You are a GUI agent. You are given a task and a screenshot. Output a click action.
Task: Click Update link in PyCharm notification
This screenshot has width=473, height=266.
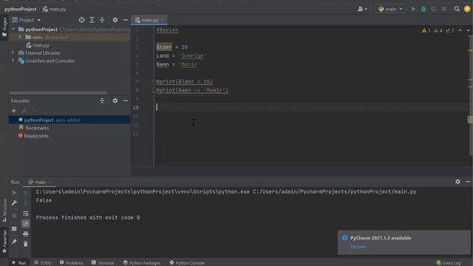pyautogui.click(x=359, y=246)
